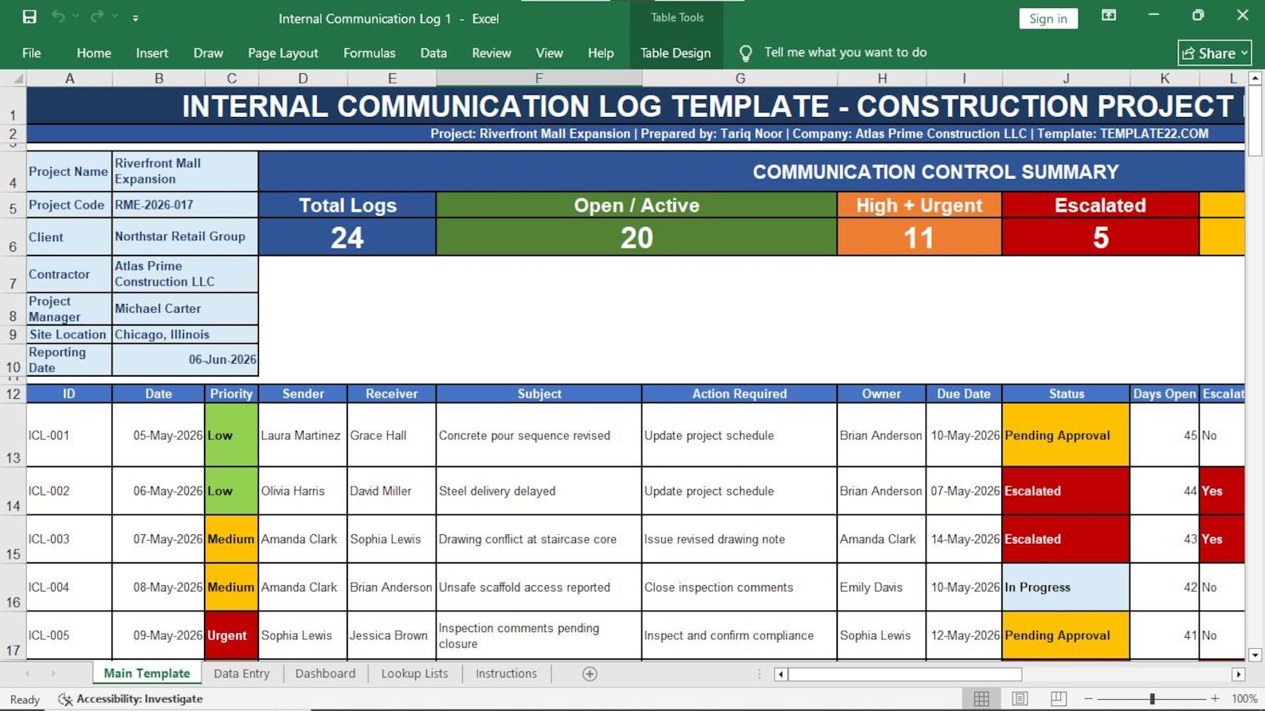Click the Page Layout view icon
The image size is (1265, 711).
1020,698
